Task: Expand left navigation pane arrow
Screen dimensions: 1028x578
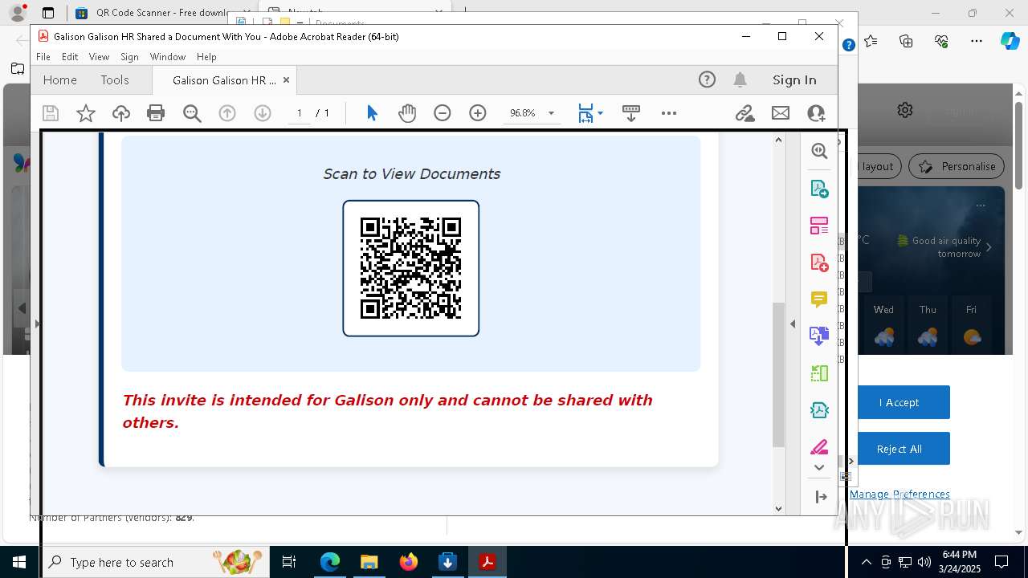Action: pos(36,324)
